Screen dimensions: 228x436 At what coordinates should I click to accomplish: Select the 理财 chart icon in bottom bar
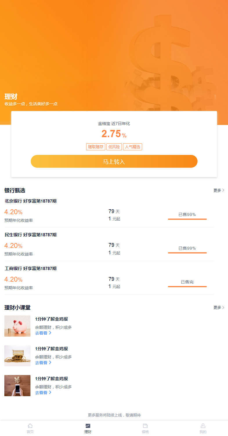(88, 426)
